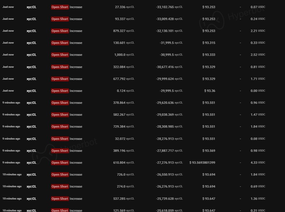Open the xyz:CL symbol in the 27.336 row
Viewport: 285px width, 212px height.
click(31, 7)
